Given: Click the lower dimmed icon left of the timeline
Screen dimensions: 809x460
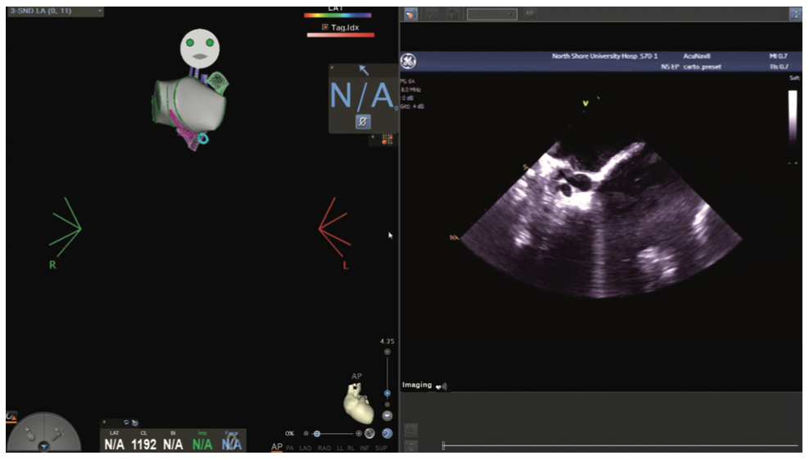Looking at the screenshot, I should pyautogui.click(x=411, y=447).
